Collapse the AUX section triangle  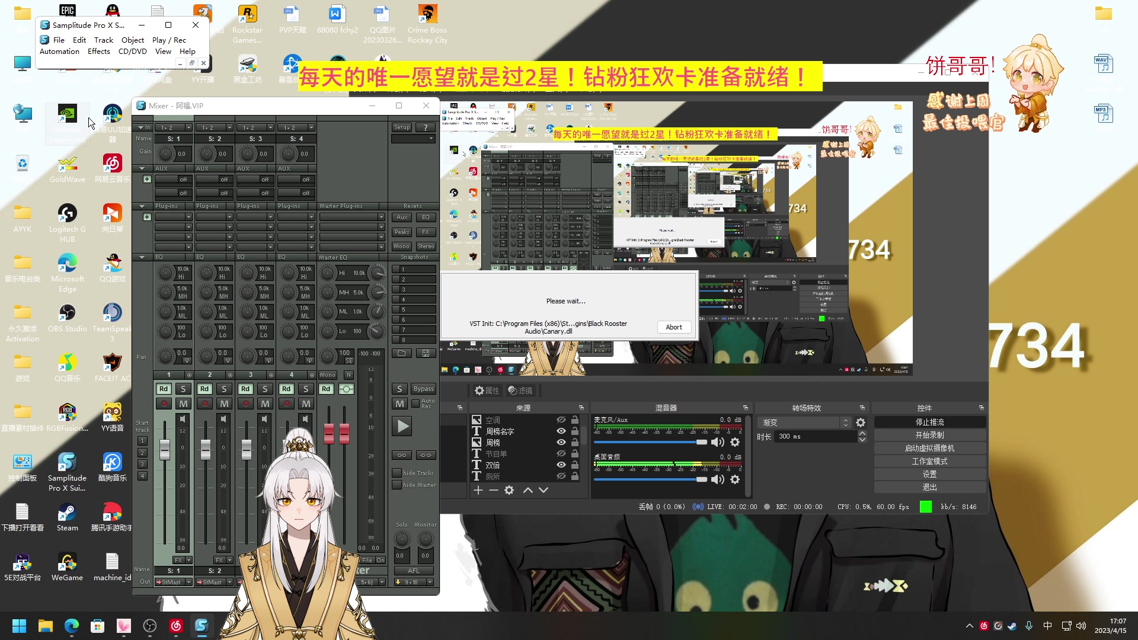pyautogui.click(x=142, y=168)
